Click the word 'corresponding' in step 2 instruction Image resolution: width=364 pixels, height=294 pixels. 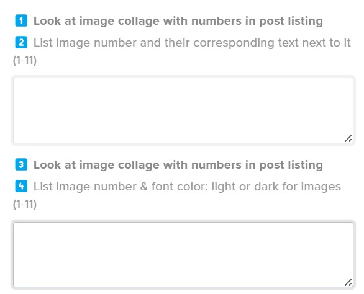[x=234, y=43]
